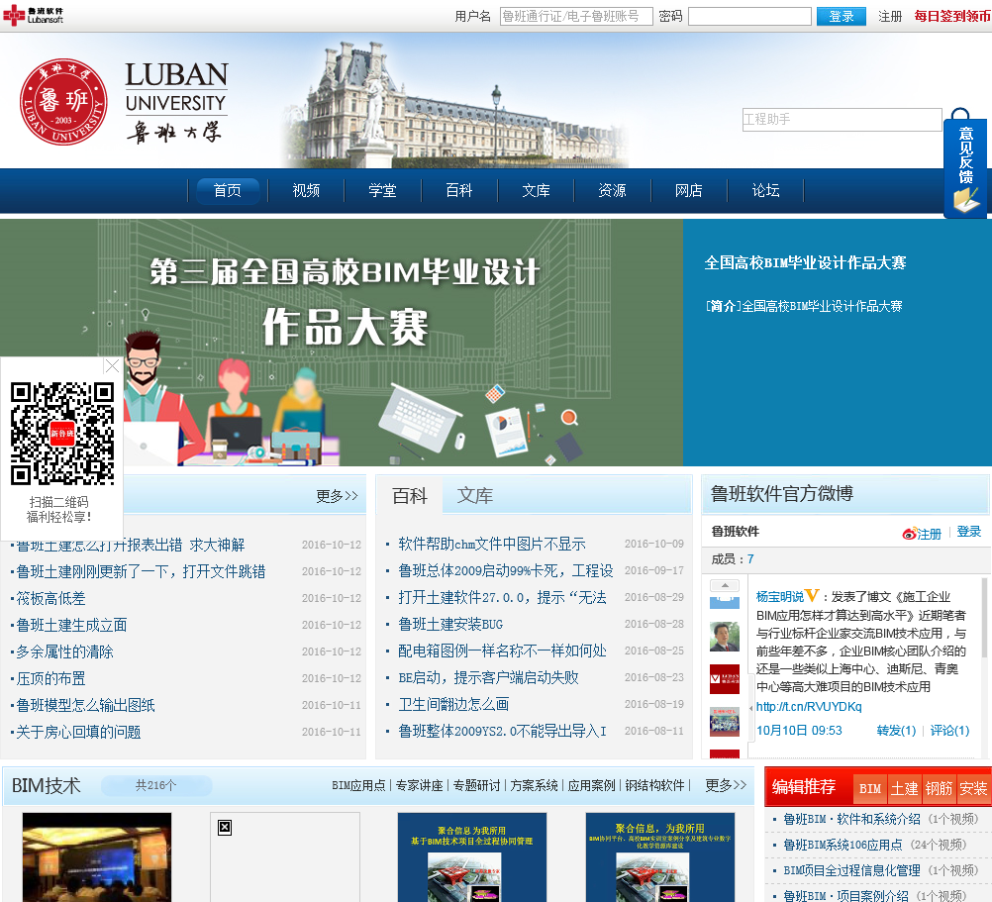Open BE启动，提示客户端启动失败 article

[x=488, y=677]
